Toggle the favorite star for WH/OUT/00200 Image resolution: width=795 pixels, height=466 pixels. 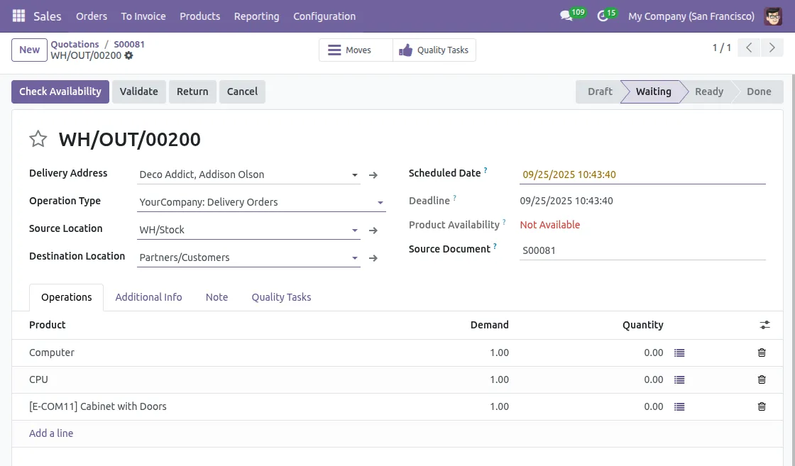[38, 139]
